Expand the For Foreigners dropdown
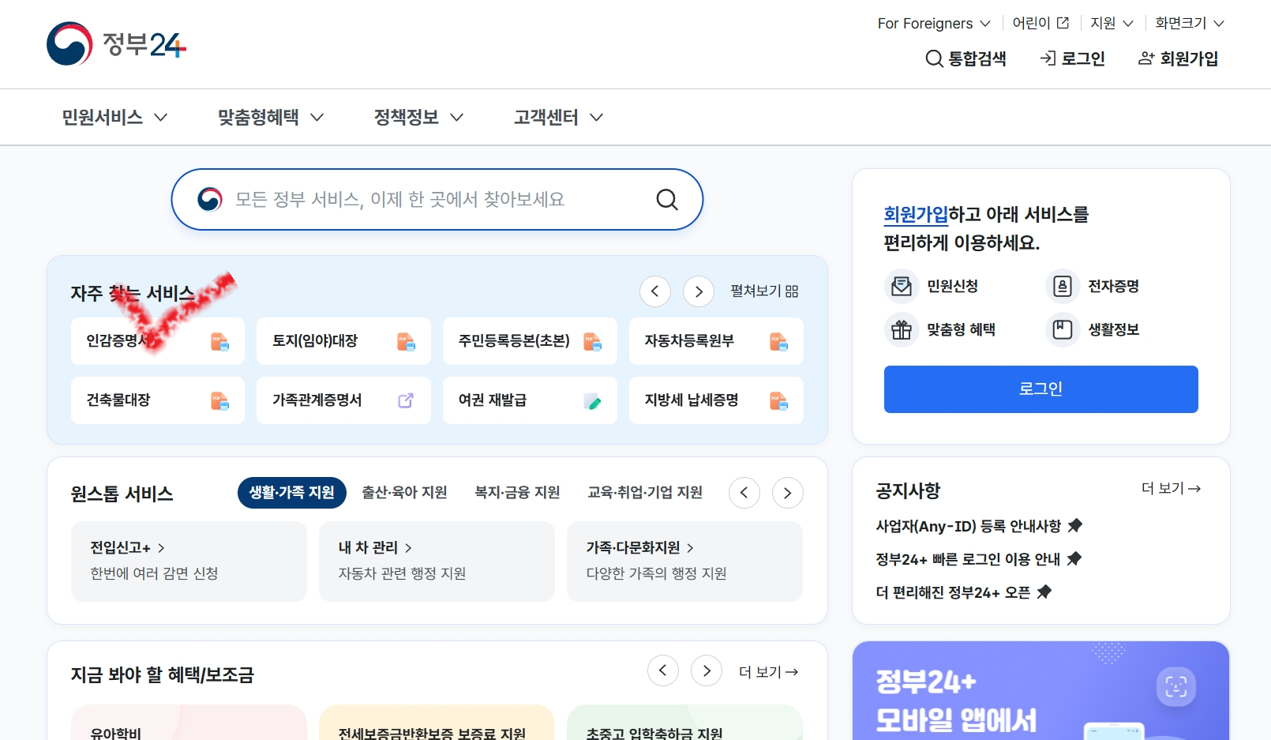 (934, 24)
